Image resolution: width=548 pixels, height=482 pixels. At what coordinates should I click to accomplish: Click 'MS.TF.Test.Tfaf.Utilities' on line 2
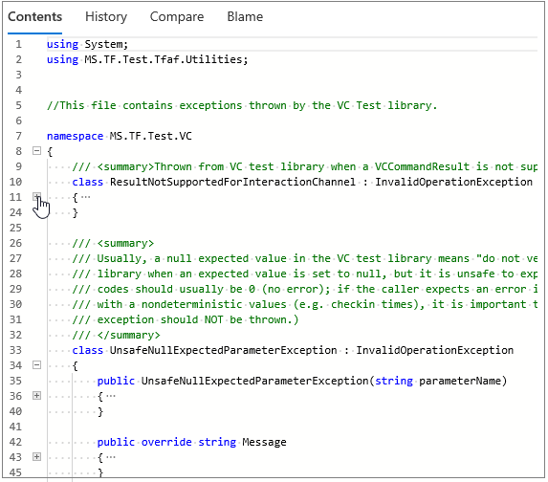164,59
